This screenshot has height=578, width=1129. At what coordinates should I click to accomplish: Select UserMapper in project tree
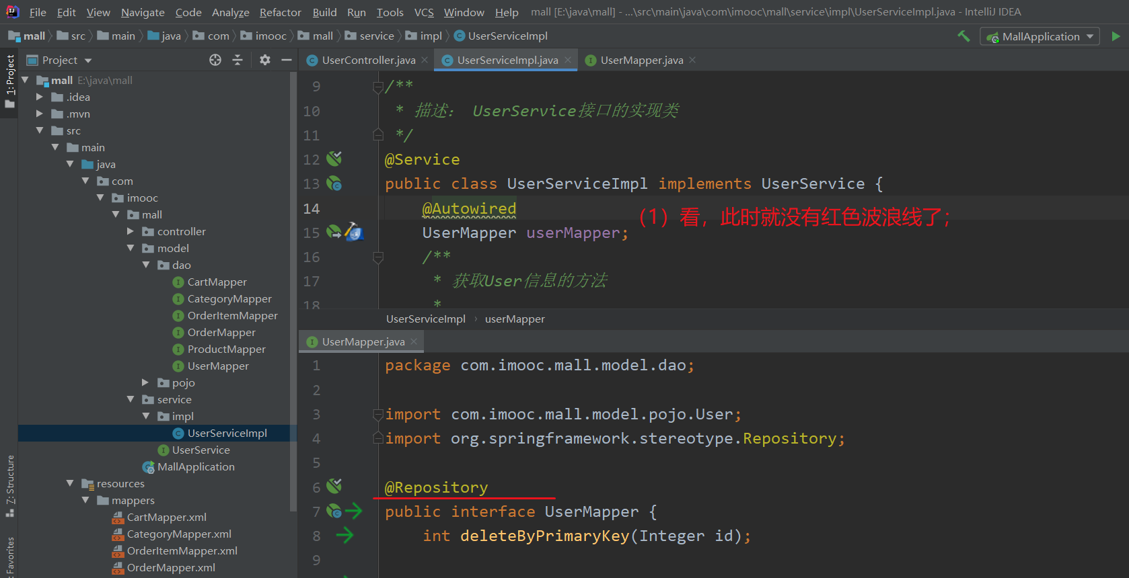pos(218,366)
